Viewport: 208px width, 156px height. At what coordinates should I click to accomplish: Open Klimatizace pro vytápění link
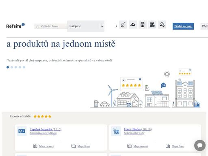tap(43, 133)
